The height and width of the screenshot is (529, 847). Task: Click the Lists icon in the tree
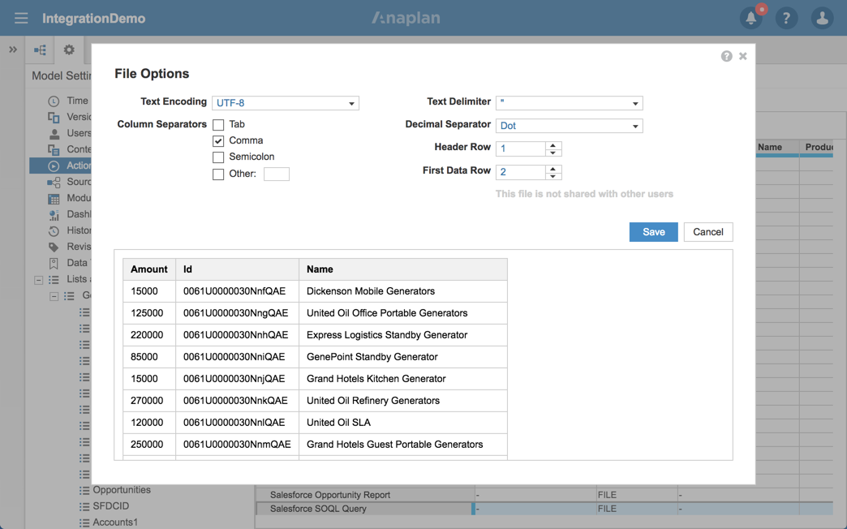pos(54,279)
